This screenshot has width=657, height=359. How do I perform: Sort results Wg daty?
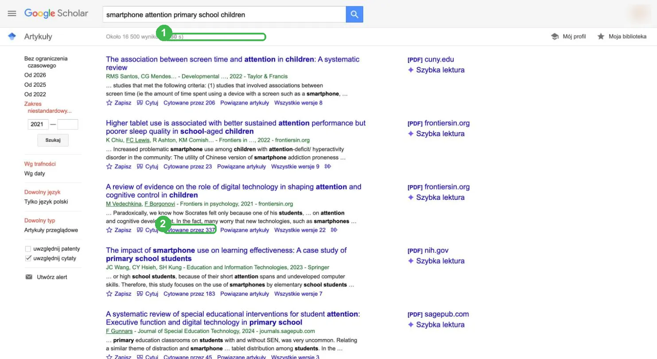pos(35,174)
